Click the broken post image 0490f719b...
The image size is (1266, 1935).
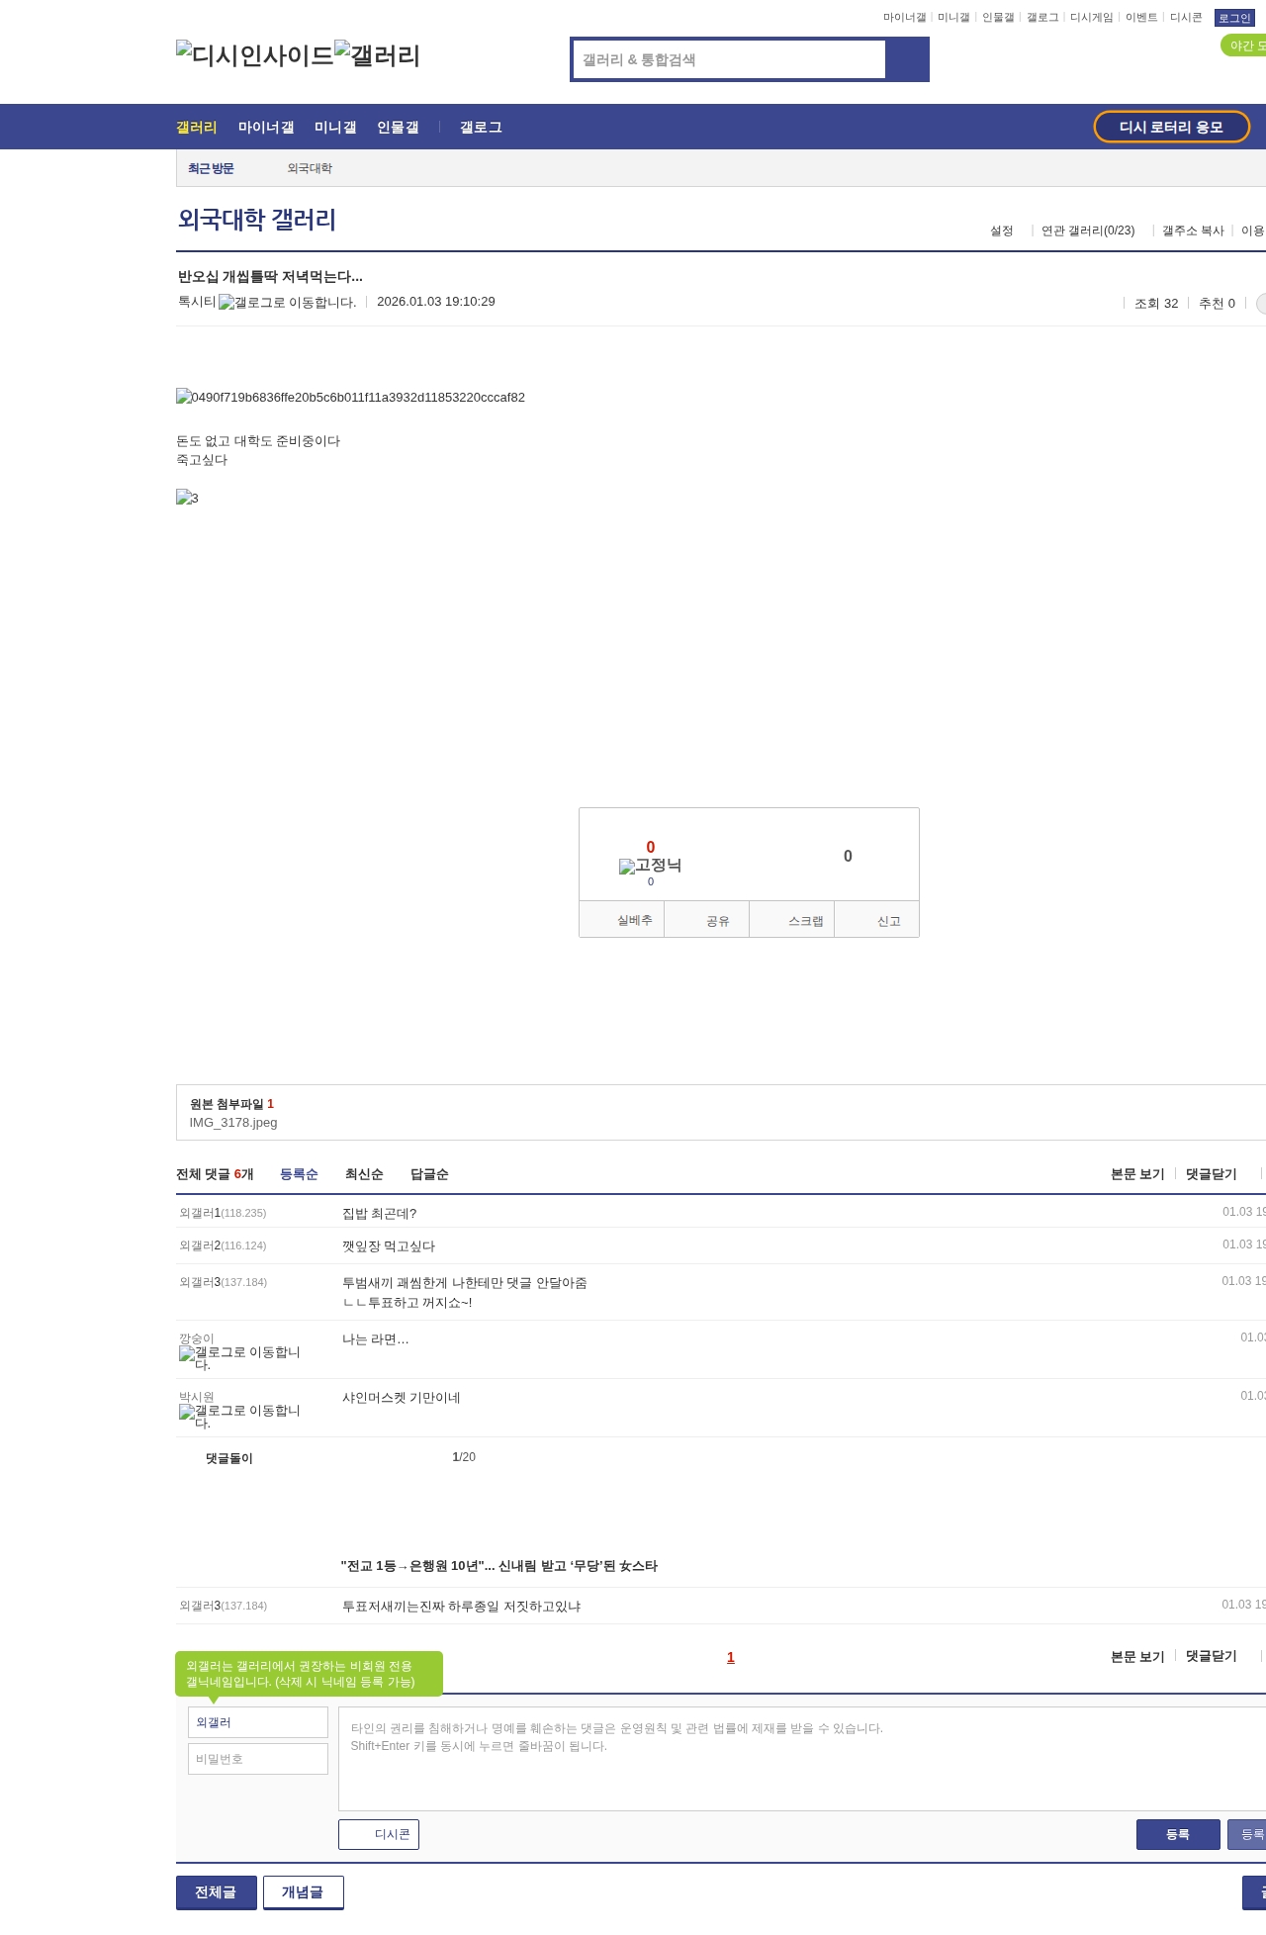click(350, 398)
